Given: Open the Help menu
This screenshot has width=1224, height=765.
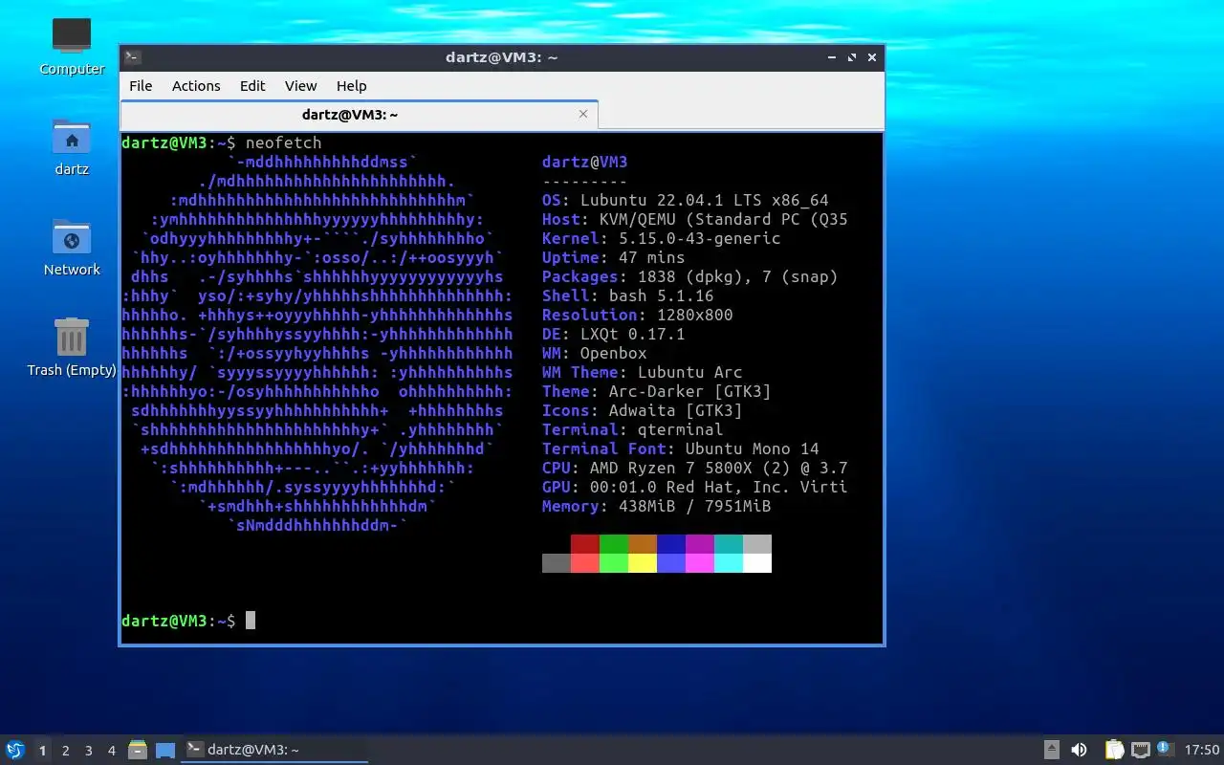Looking at the screenshot, I should (x=351, y=86).
